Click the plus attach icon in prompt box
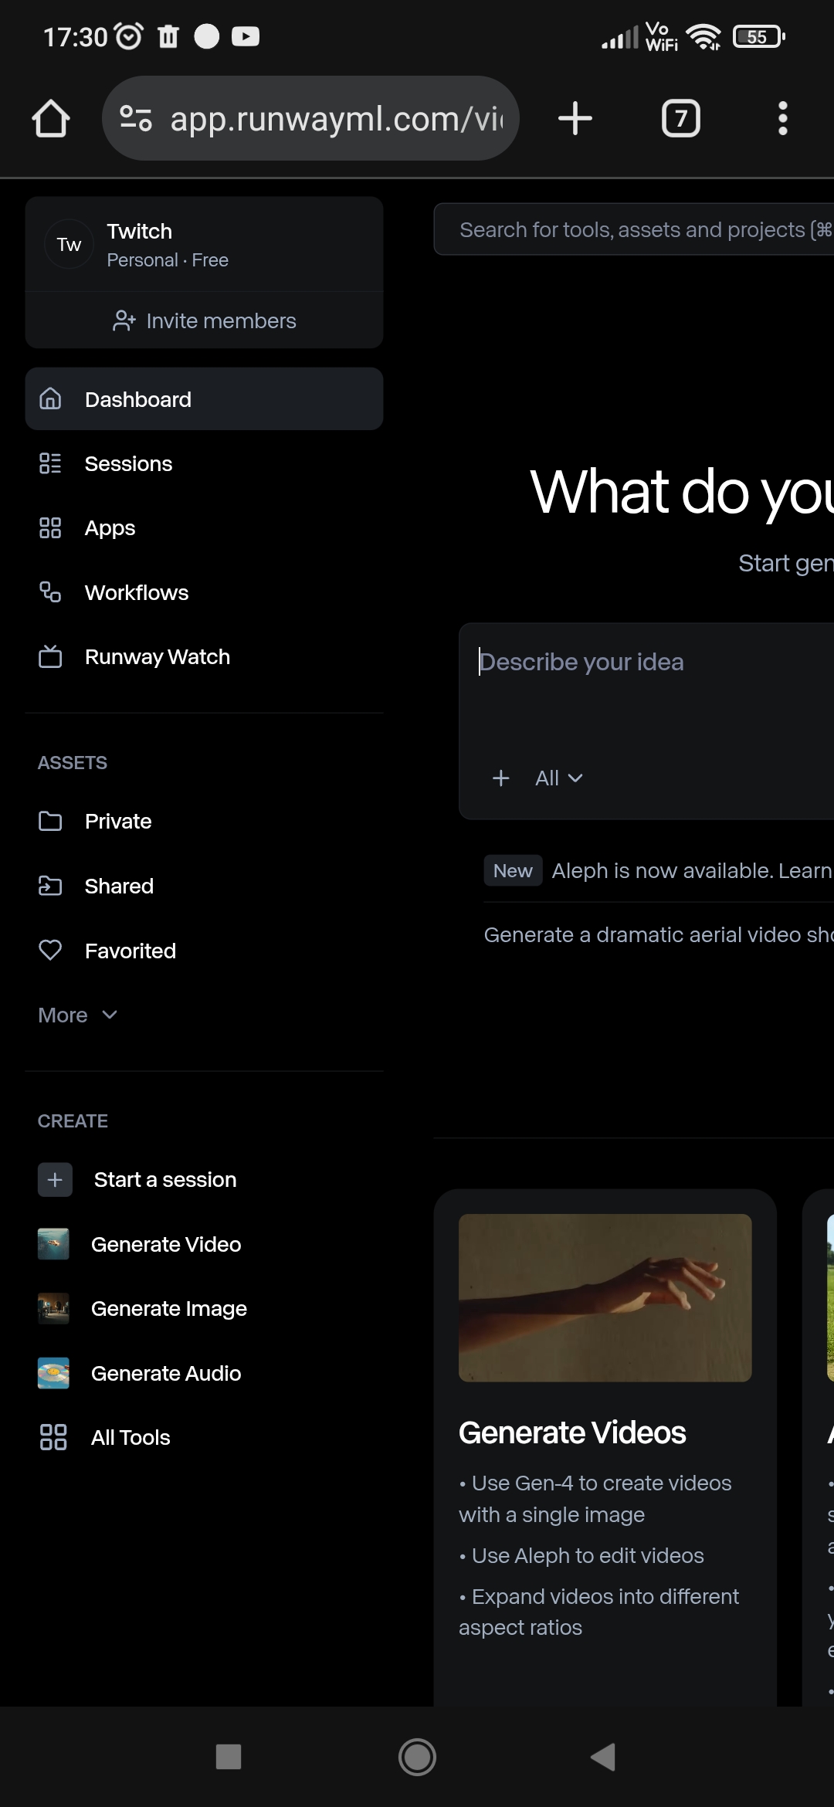 point(501,778)
